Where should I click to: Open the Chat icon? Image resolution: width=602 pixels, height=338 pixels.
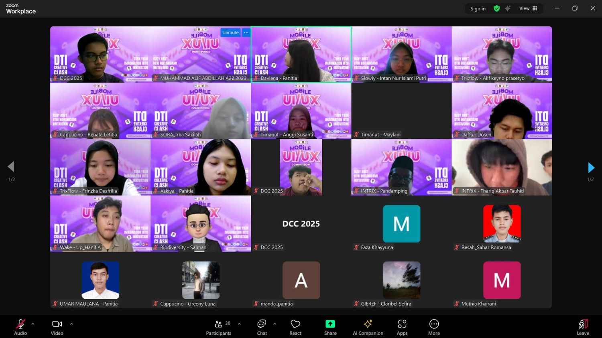(x=262, y=324)
